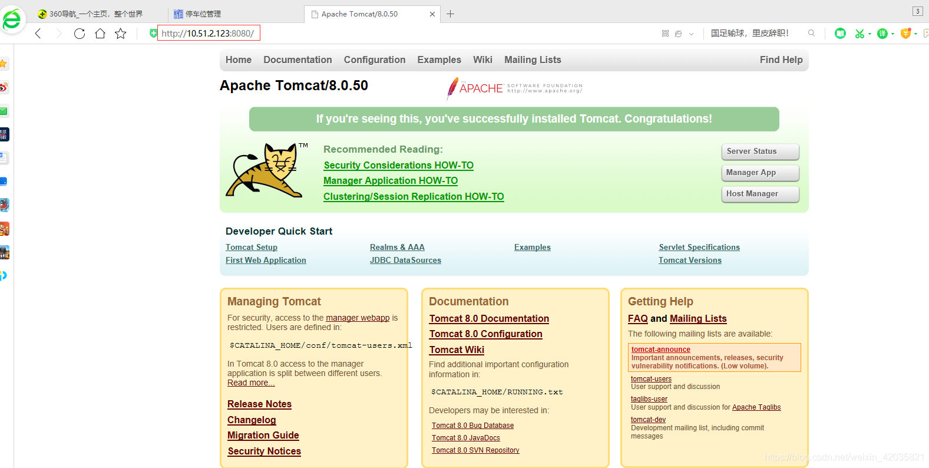The width and height of the screenshot is (929, 468).
Task: Click the Host Manager button
Action: pos(761,194)
